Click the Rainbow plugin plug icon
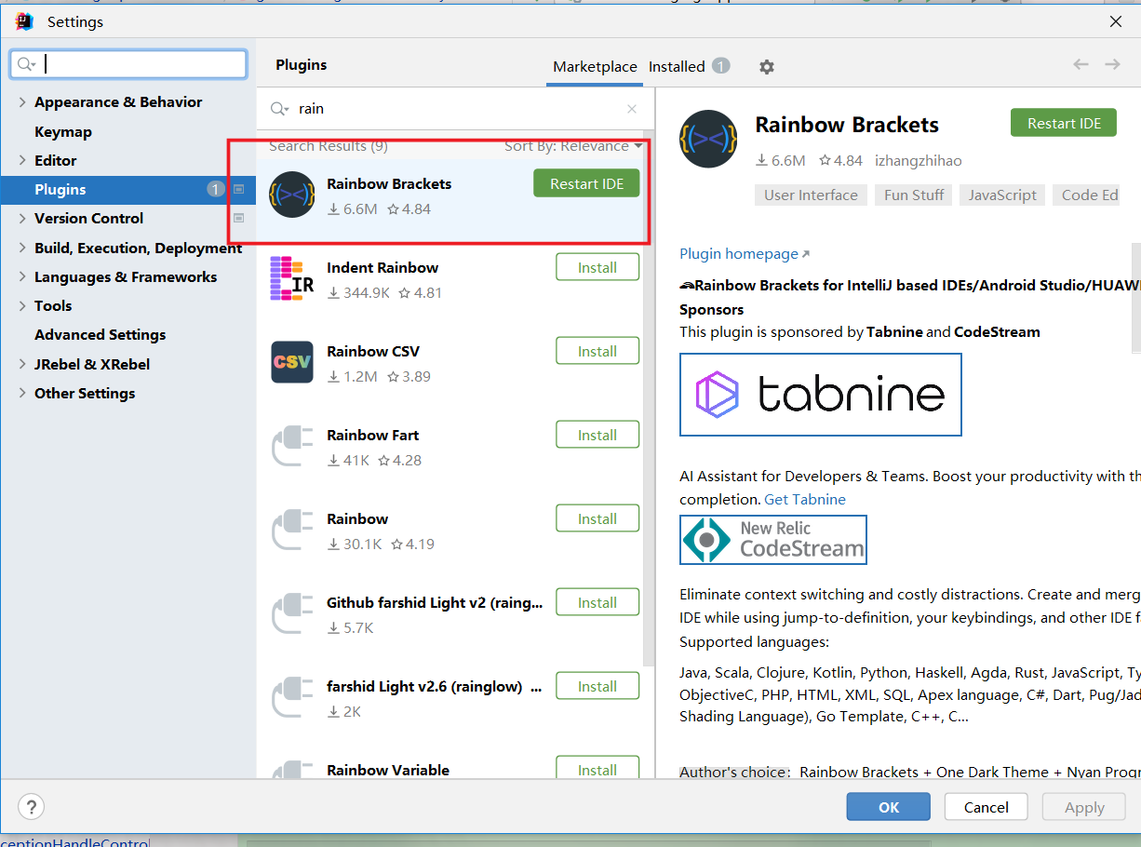This screenshot has width=1141, height=847. 292,531
